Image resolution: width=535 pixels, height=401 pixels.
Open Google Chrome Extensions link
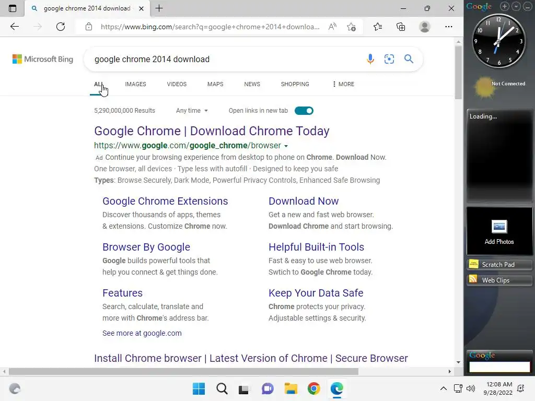165,201
